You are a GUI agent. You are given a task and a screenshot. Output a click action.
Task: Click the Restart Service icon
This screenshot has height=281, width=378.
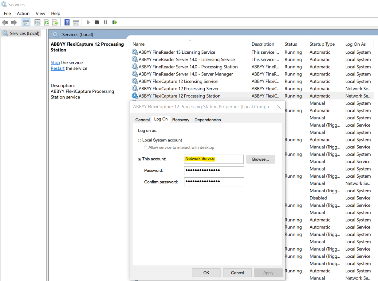pyautogui.click(x=115, y=22)
